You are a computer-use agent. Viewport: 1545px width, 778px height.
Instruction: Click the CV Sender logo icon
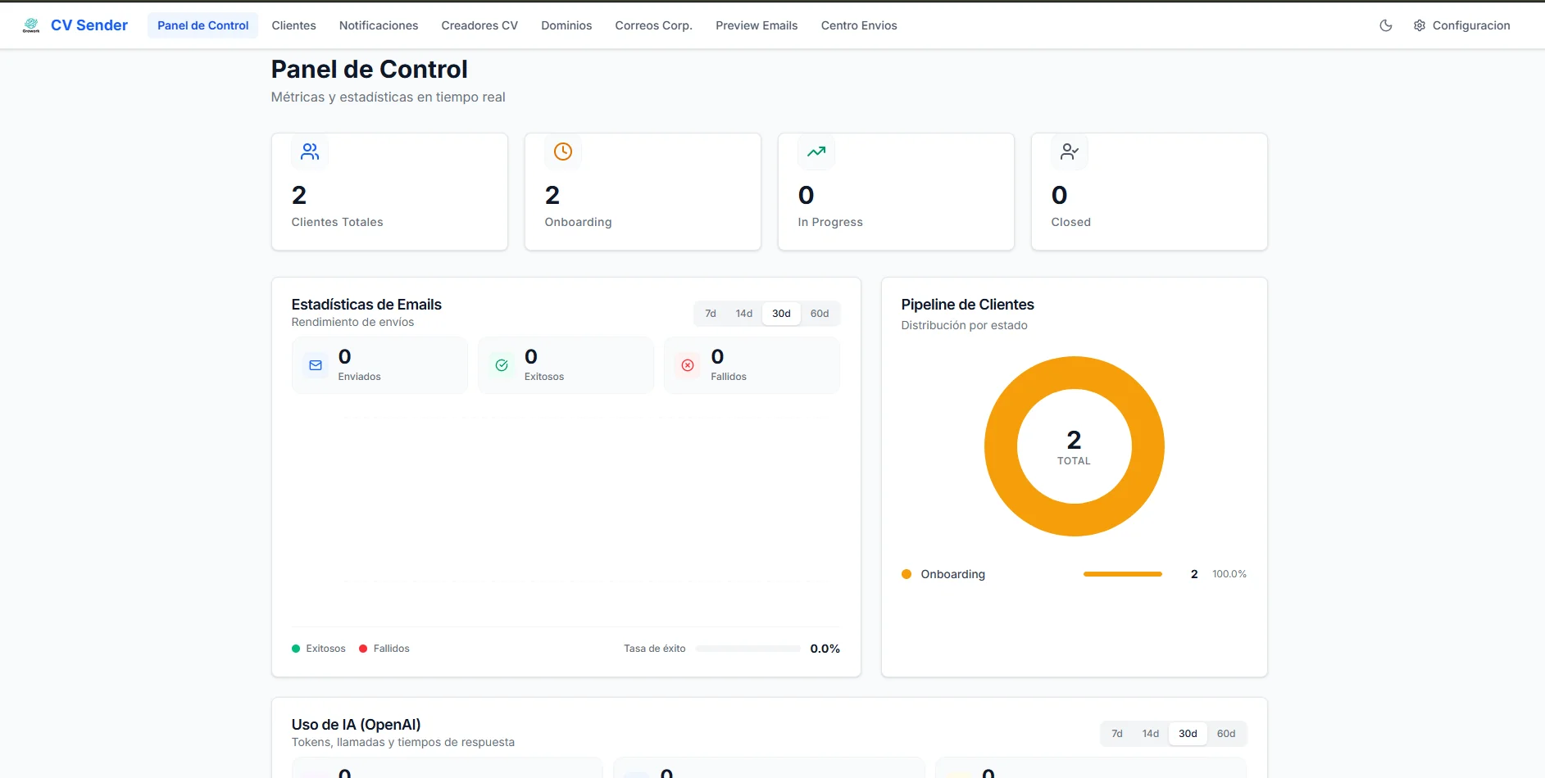coord(31,25)
